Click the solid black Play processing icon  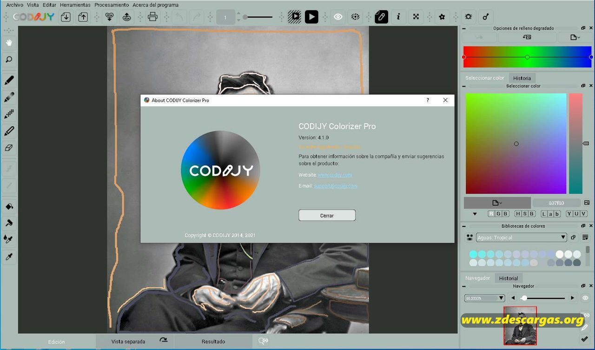coord(311,17)
